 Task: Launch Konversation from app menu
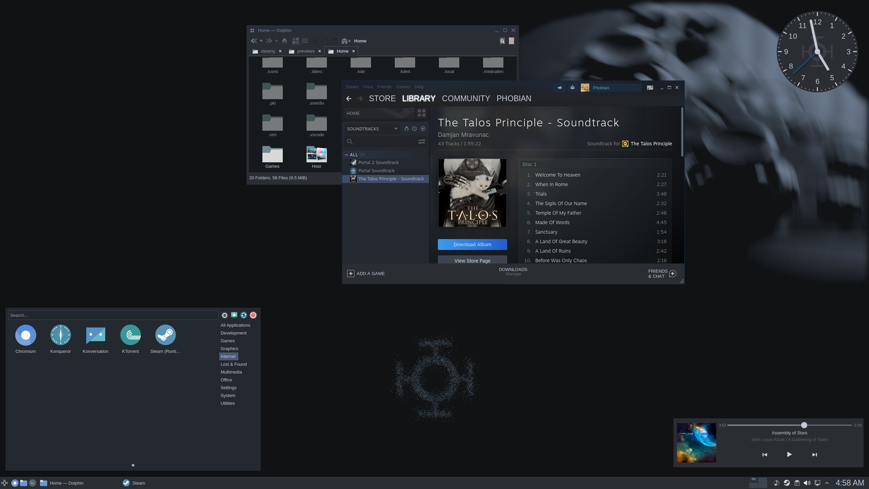95,339
